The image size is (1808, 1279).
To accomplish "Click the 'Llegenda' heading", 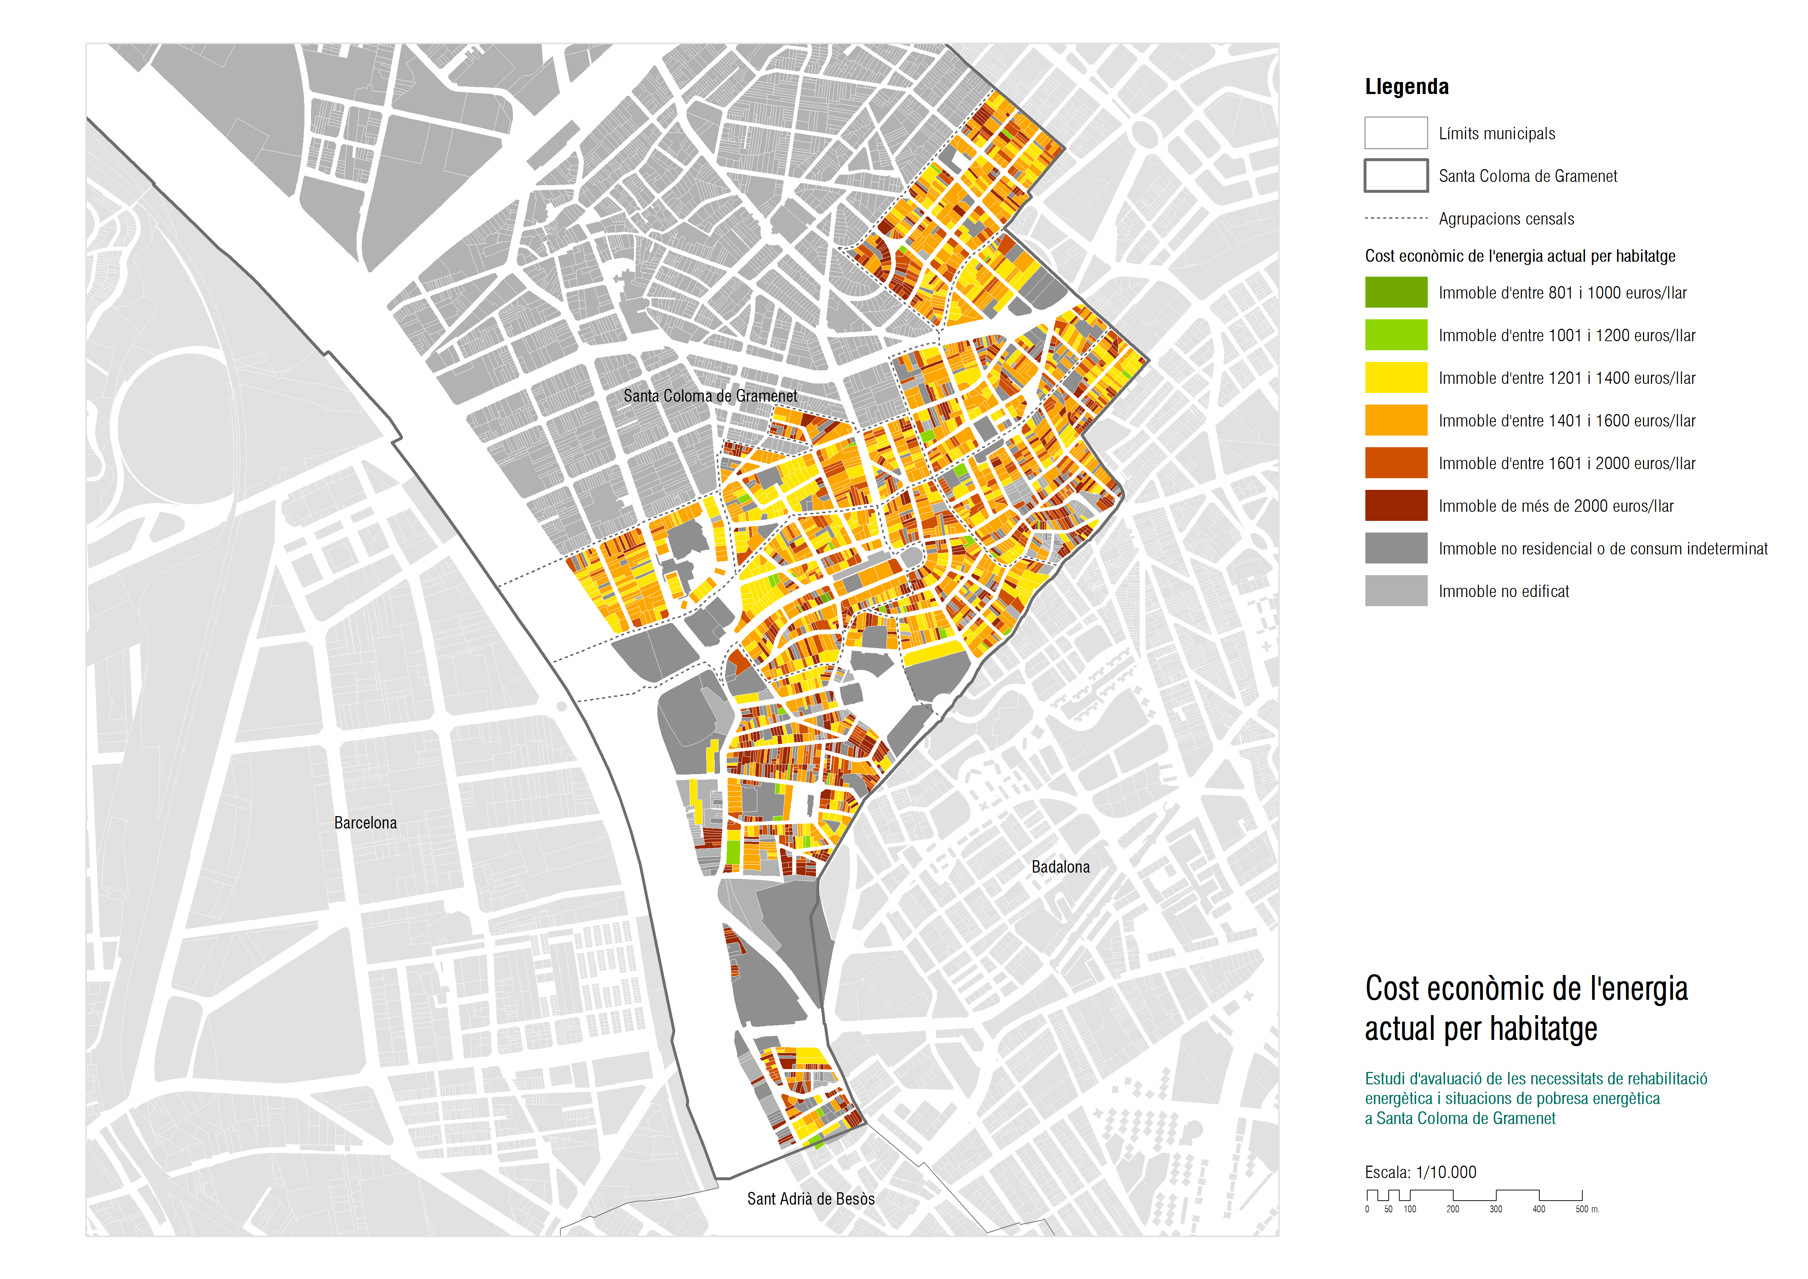I will (x=1406, y=87).
